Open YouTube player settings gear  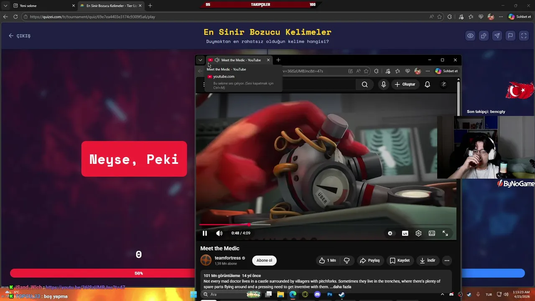(418, 233)
